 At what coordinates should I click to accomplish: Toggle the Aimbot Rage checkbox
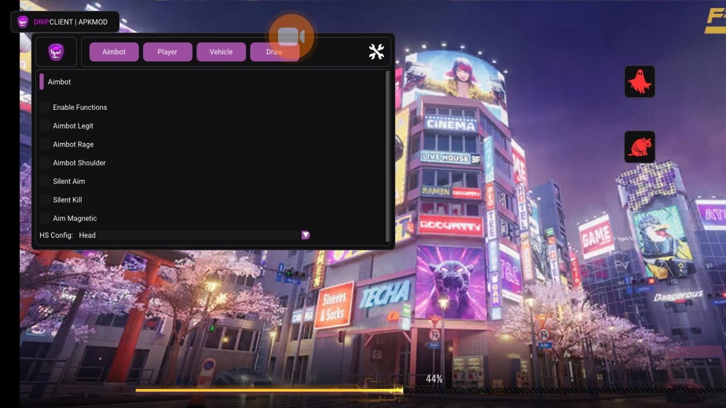click(x=45, y=144)
